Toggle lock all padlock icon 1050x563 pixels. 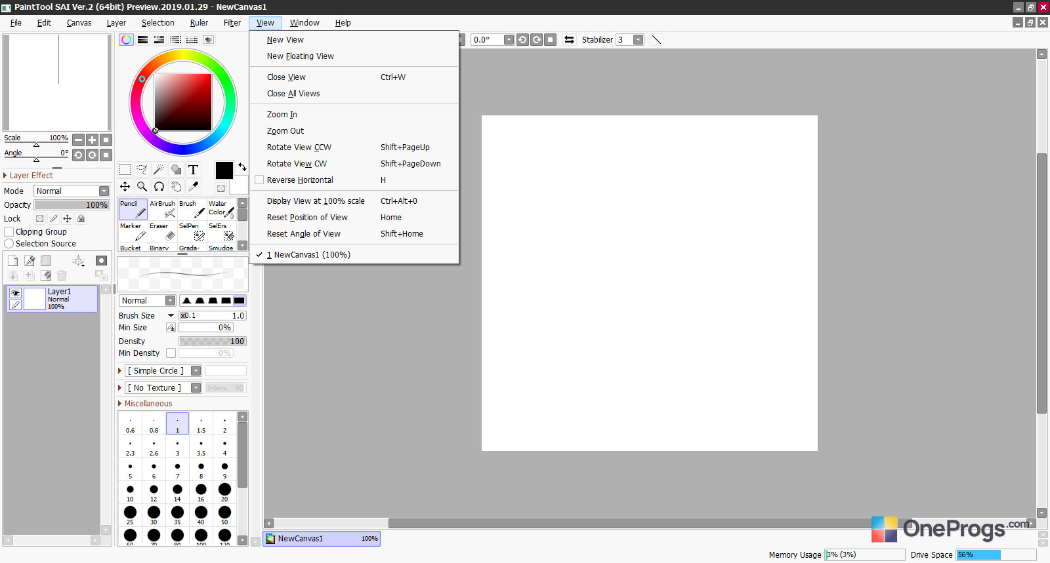coord(81,219)
